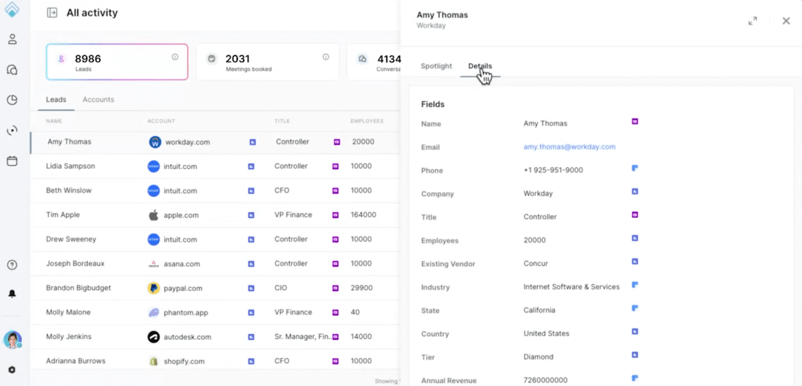The width and height of the screenshot is (802, 386).
Task: Click source icon next to Existing Vendor field
Action: pos(635,262)
